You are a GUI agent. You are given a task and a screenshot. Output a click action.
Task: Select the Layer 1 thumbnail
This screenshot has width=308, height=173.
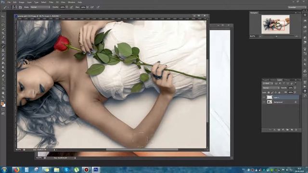[x=269, y=97]
